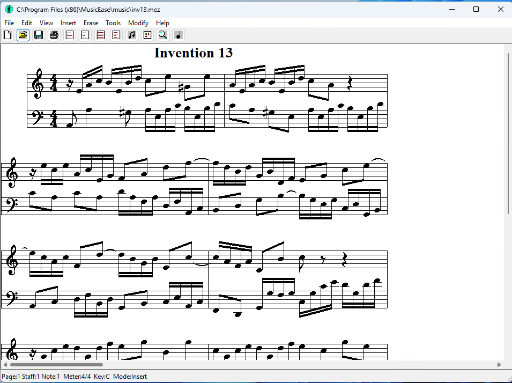This screenshot has width=512, height=383.
Task: Click the Open file folder icon
Action: point(23,35)
